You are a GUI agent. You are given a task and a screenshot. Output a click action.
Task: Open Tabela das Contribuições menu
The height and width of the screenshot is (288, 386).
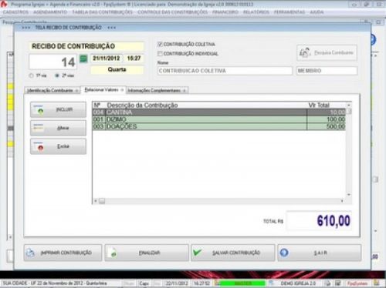(103, 12)
